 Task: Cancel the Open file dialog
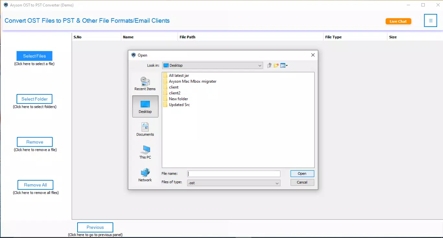302,182
